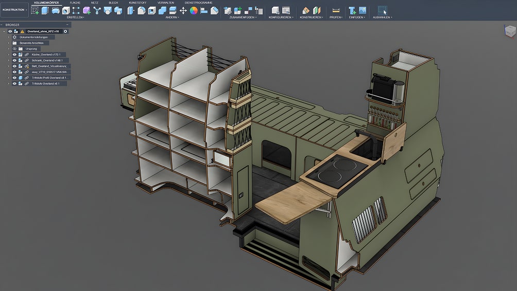
Task: Expand the Dokumenteinstellungen tree node
Action: pos(8,37)
